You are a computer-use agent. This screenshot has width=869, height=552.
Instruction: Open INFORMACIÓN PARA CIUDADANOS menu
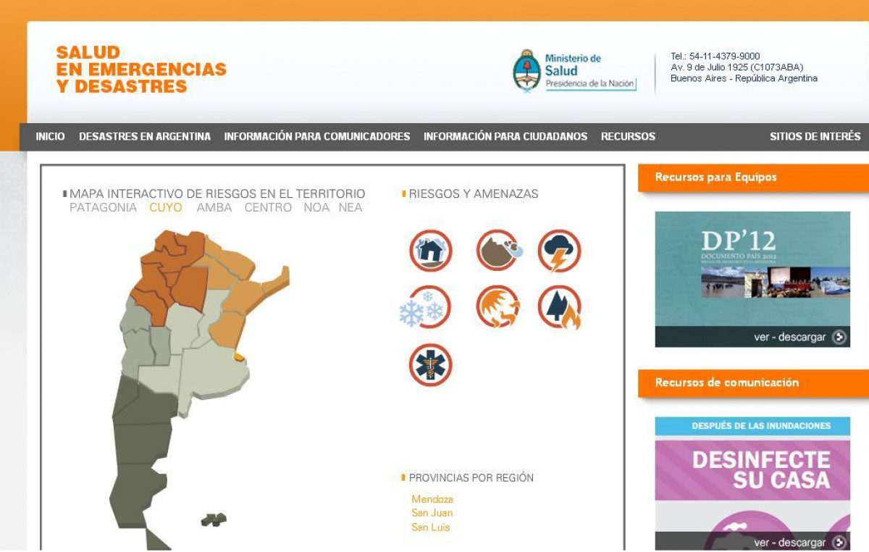505,136
